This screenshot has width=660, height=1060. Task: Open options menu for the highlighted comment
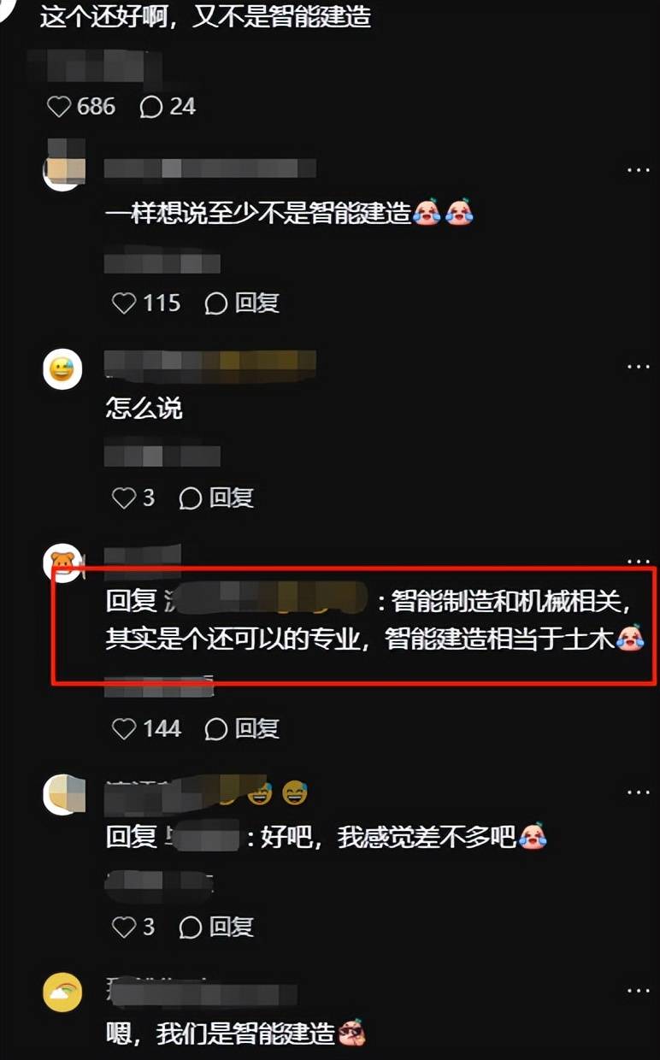click(x=639, y=562)
